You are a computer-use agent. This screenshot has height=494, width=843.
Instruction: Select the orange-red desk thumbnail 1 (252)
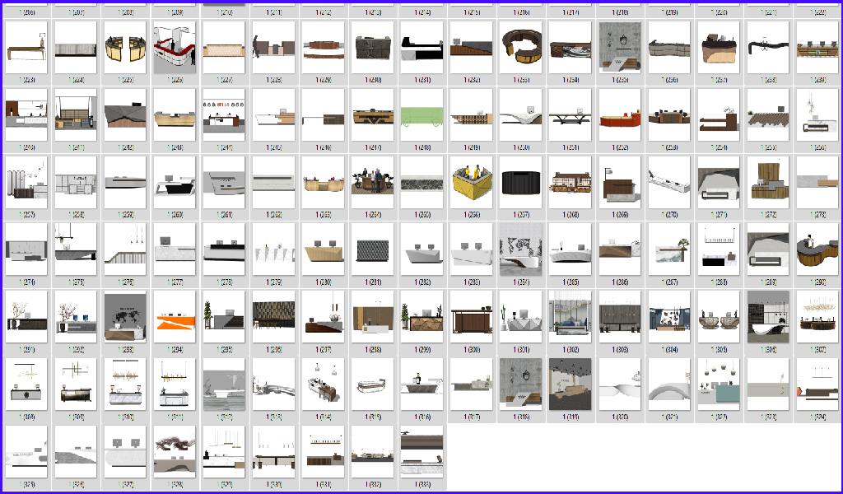618,114
